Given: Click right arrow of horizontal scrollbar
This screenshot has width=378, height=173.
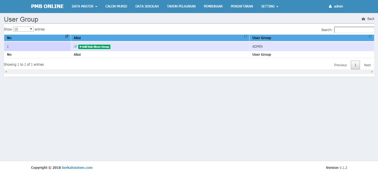Looking at the screenshot, I should click(372, 72).
